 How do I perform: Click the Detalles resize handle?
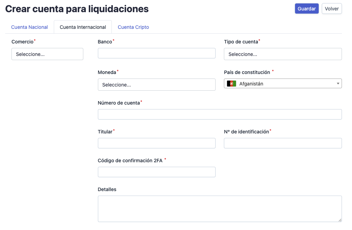tap(340, 220)
